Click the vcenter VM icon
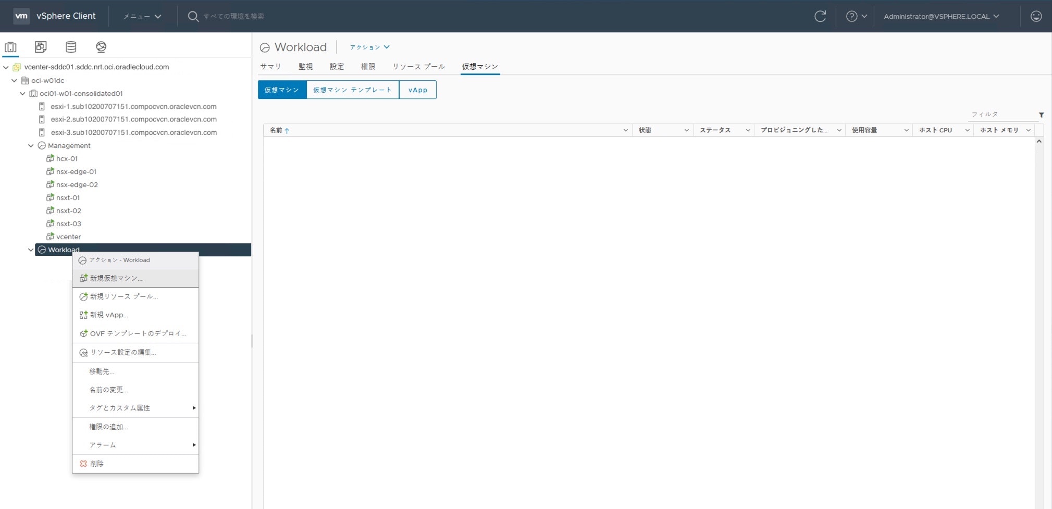The image size is (1052, 509). click(50, 237)
